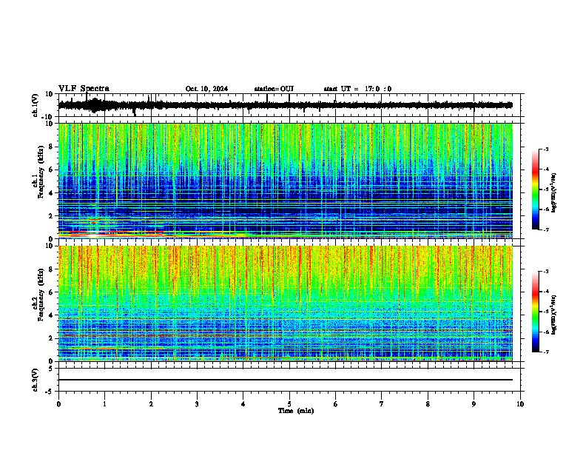The width and height of the screenshot is (586, 453).
Task: Click the bright low-frequency burst in ch.1 spectrogram
Action: pos(93,234)
